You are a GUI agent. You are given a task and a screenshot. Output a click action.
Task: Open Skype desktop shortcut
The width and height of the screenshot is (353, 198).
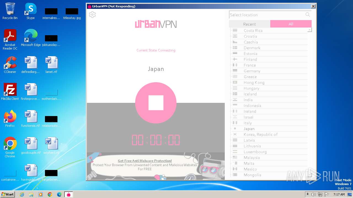click(31, 11)
